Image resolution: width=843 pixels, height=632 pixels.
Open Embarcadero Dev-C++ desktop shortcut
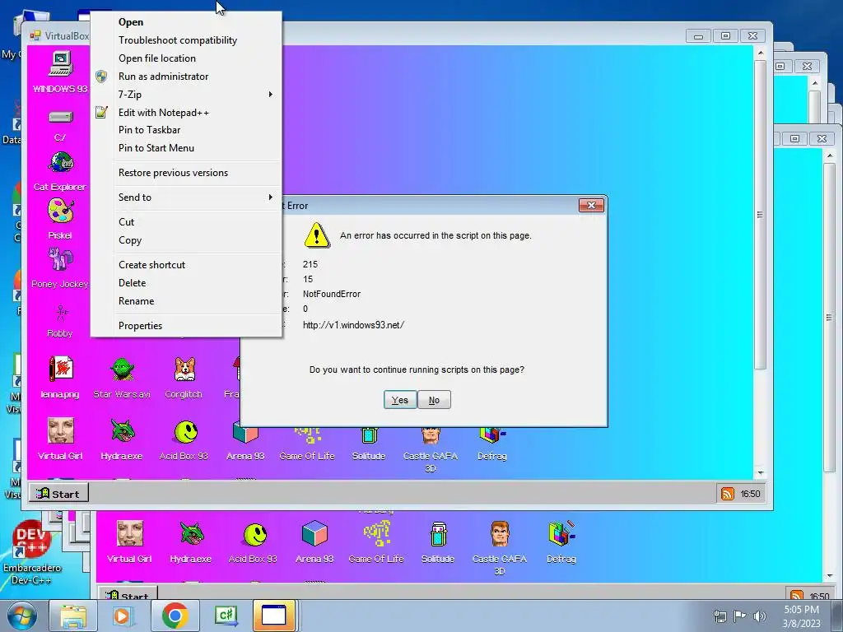point(32,551)
